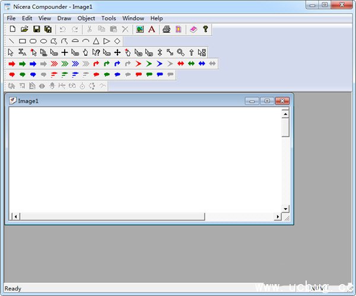The width and height of the screenshot is (356, 296).
Task: Select the Triangle shape tool
Action: 96,41
